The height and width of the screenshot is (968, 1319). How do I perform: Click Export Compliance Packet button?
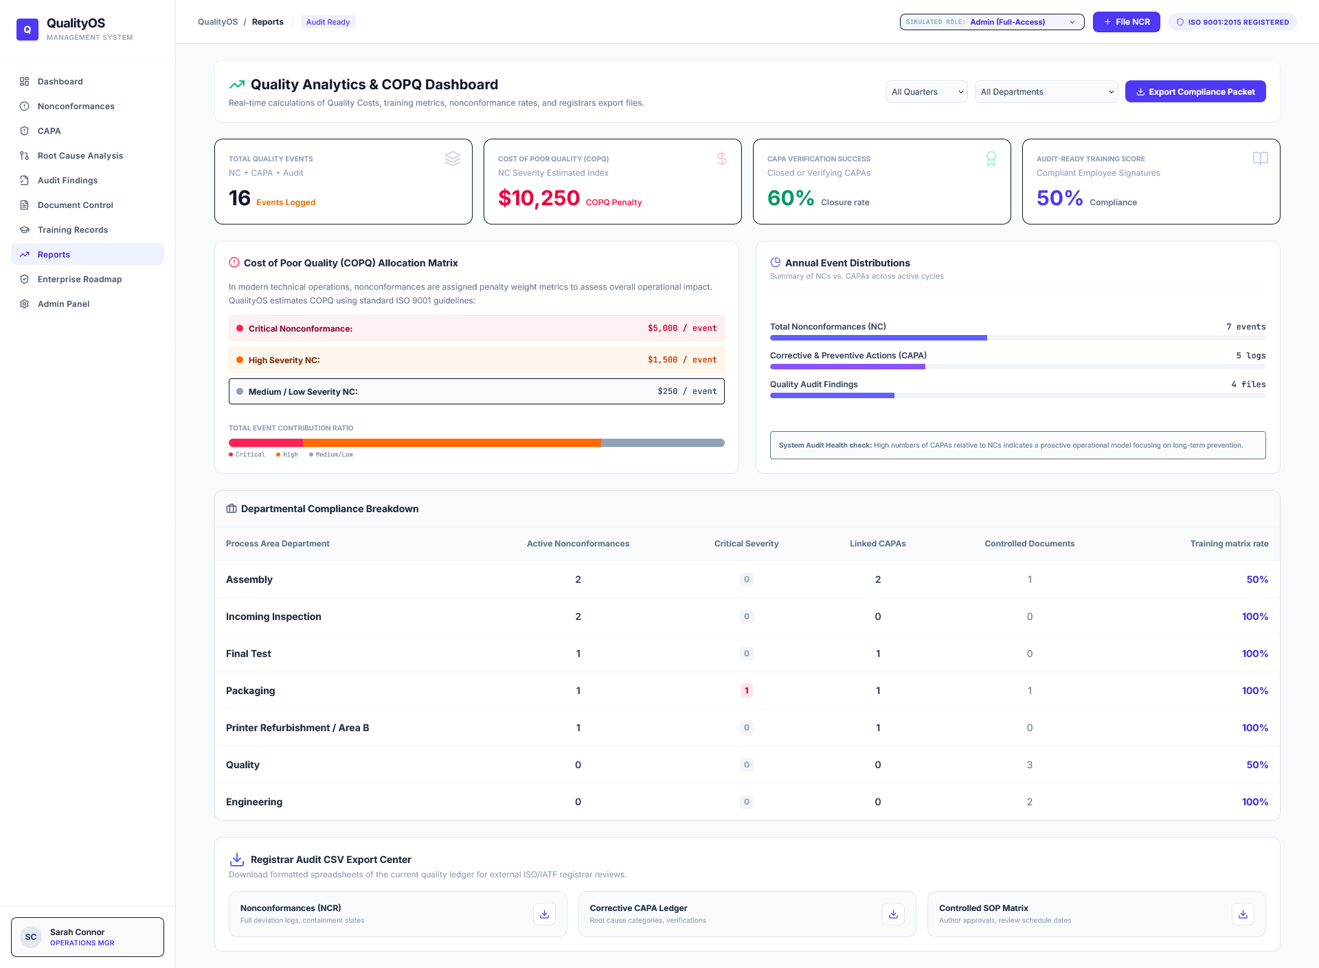(x=1195, y=92)
